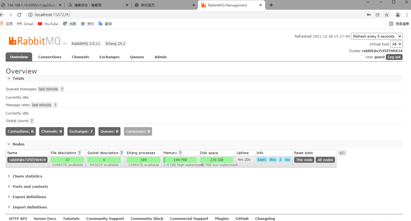Click the Queues: 0 count button

[x=109, y=131]
